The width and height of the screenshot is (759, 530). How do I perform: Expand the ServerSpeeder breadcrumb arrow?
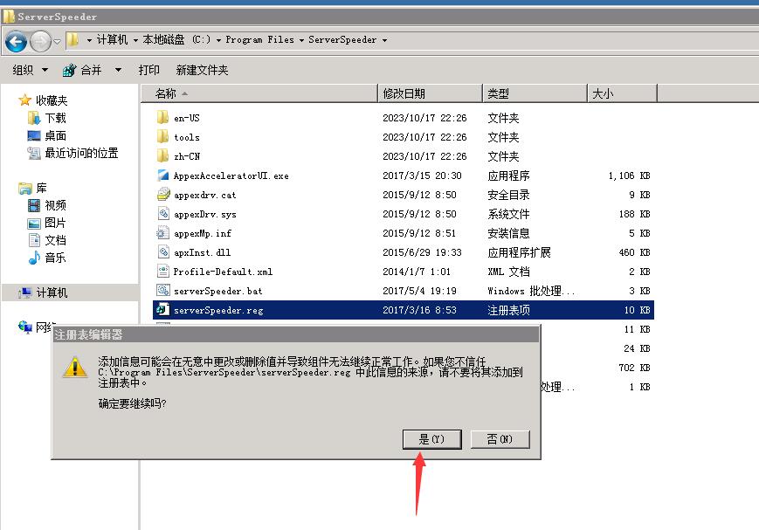click(384, 40)
